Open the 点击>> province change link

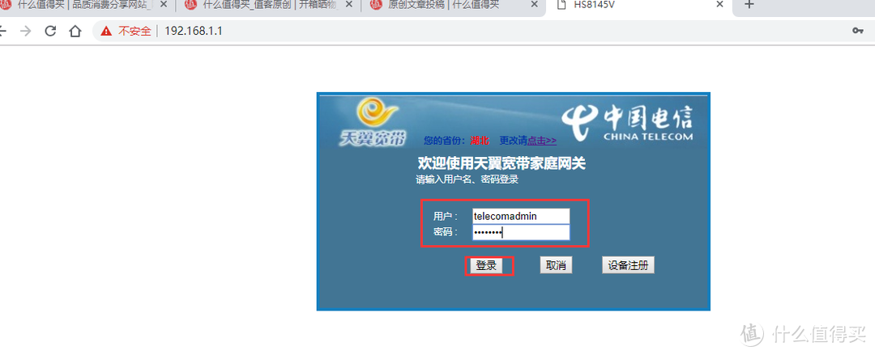click(x=542, y=140)
